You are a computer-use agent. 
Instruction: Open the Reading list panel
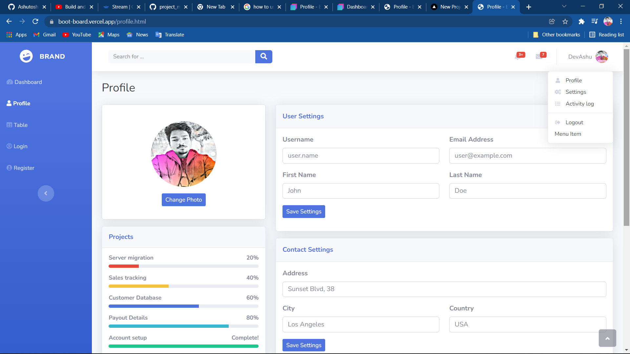click(607, 35)
